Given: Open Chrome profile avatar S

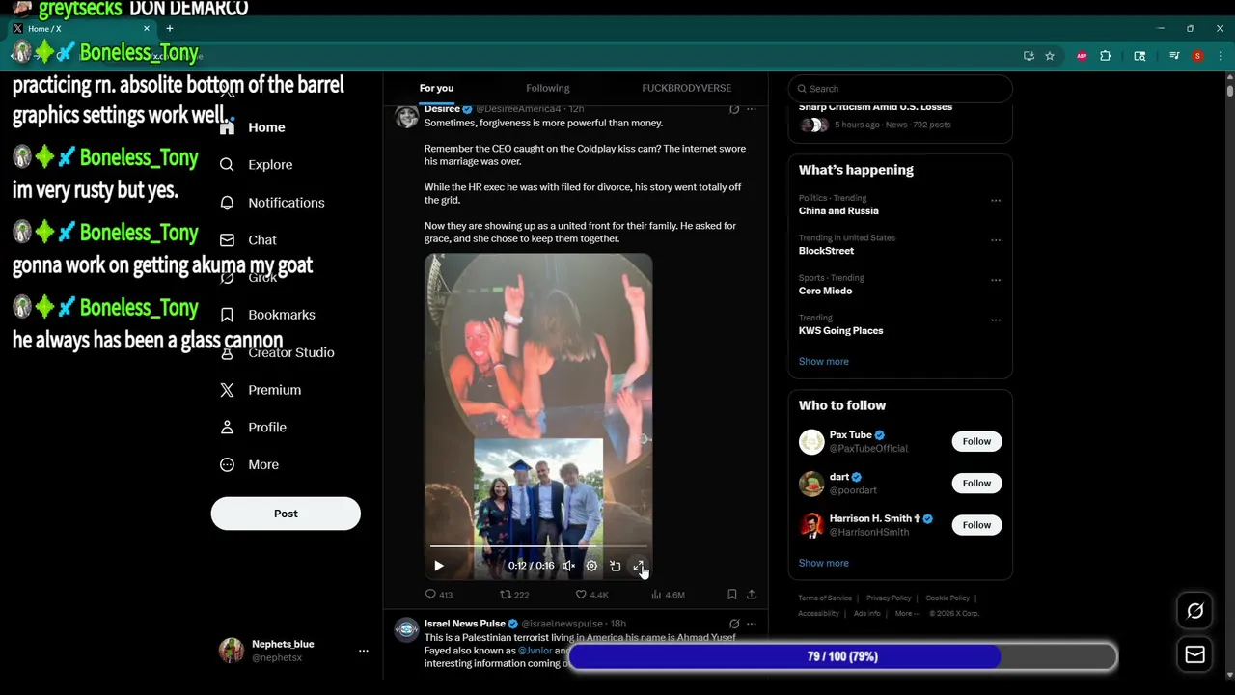Looking at the screenshot, I should 1198,56.
